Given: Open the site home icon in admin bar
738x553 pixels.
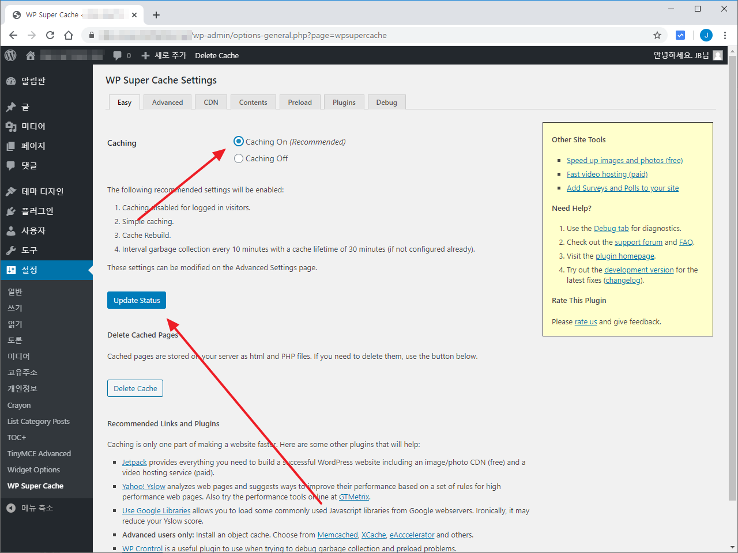Looking at the screenshot, I should (31, 55).
